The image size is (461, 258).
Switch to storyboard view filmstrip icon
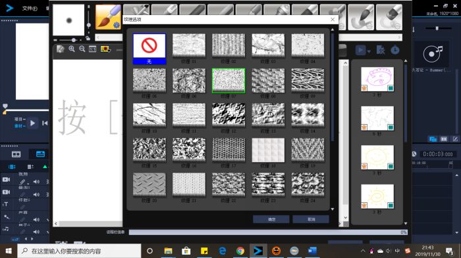click(16, 154)
